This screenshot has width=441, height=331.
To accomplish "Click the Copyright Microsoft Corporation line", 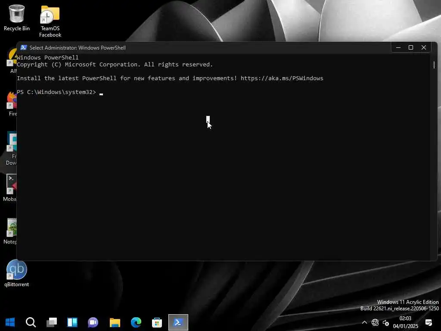I will coord(115,65).
